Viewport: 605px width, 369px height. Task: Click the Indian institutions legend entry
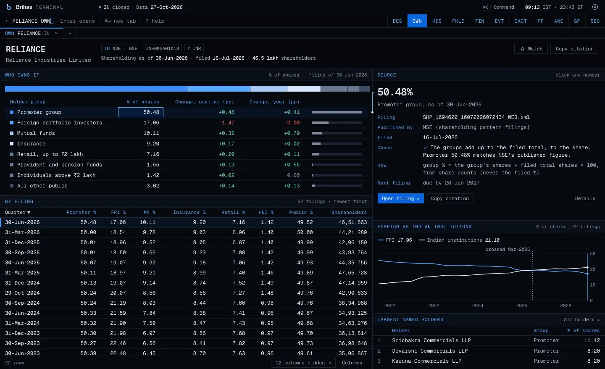click(459, 240)
